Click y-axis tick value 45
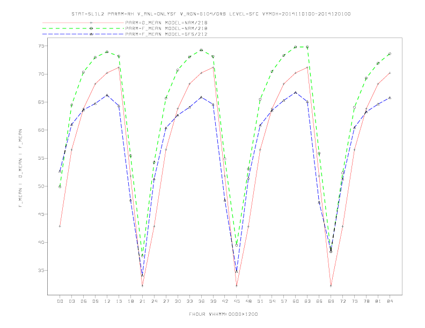This screenshot has width=425, height=328. [41, 214]
